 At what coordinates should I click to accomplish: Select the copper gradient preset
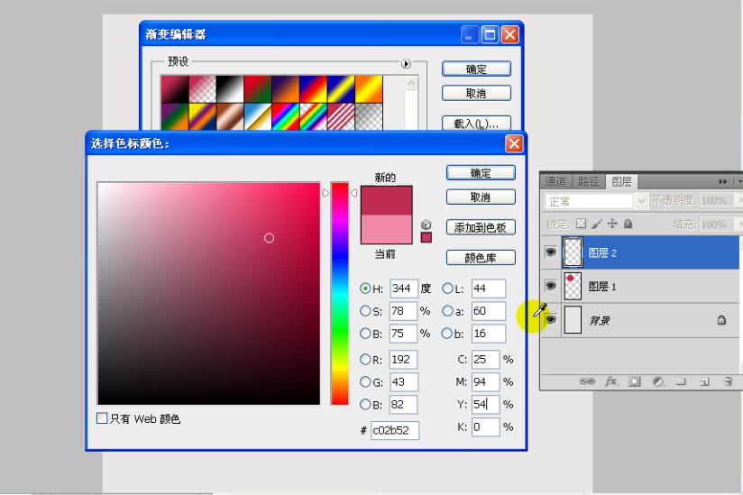pos(230,116)
